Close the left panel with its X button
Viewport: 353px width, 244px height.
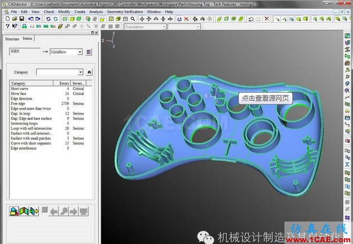click(96, 33)
